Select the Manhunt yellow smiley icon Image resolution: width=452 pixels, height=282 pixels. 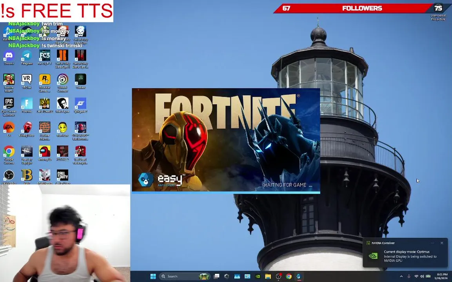click(x=62, y=129)
